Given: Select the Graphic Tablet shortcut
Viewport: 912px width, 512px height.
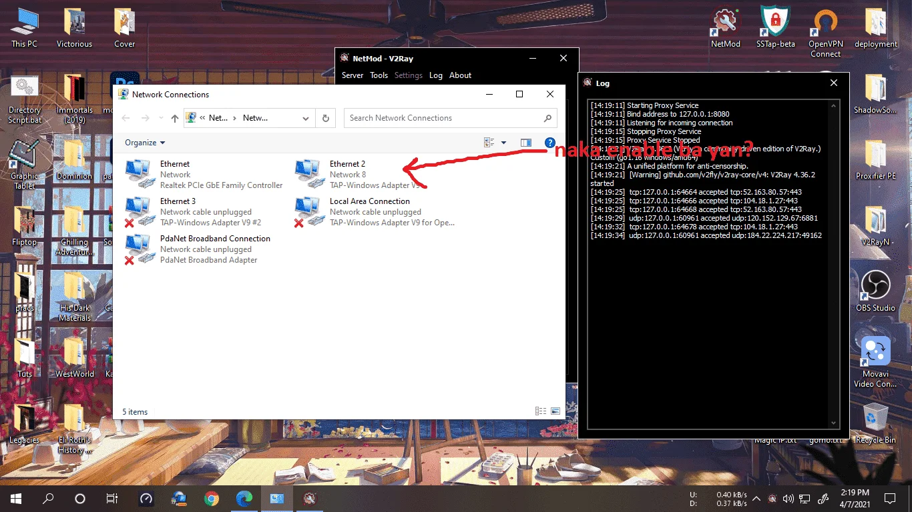Looking at the screenshot, I should point(24,165).
